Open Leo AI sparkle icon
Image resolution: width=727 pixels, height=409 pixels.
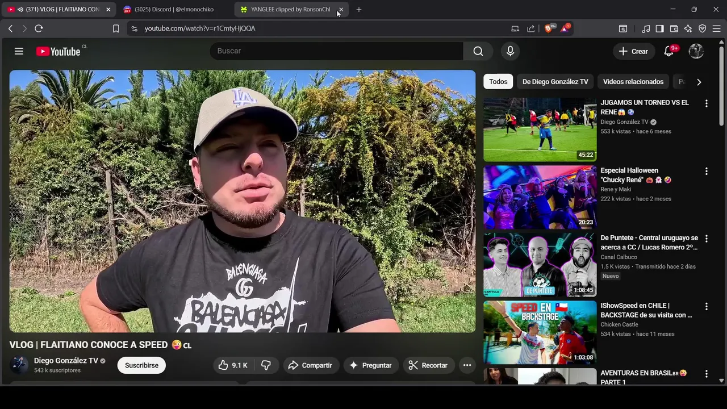click(688, 28)
